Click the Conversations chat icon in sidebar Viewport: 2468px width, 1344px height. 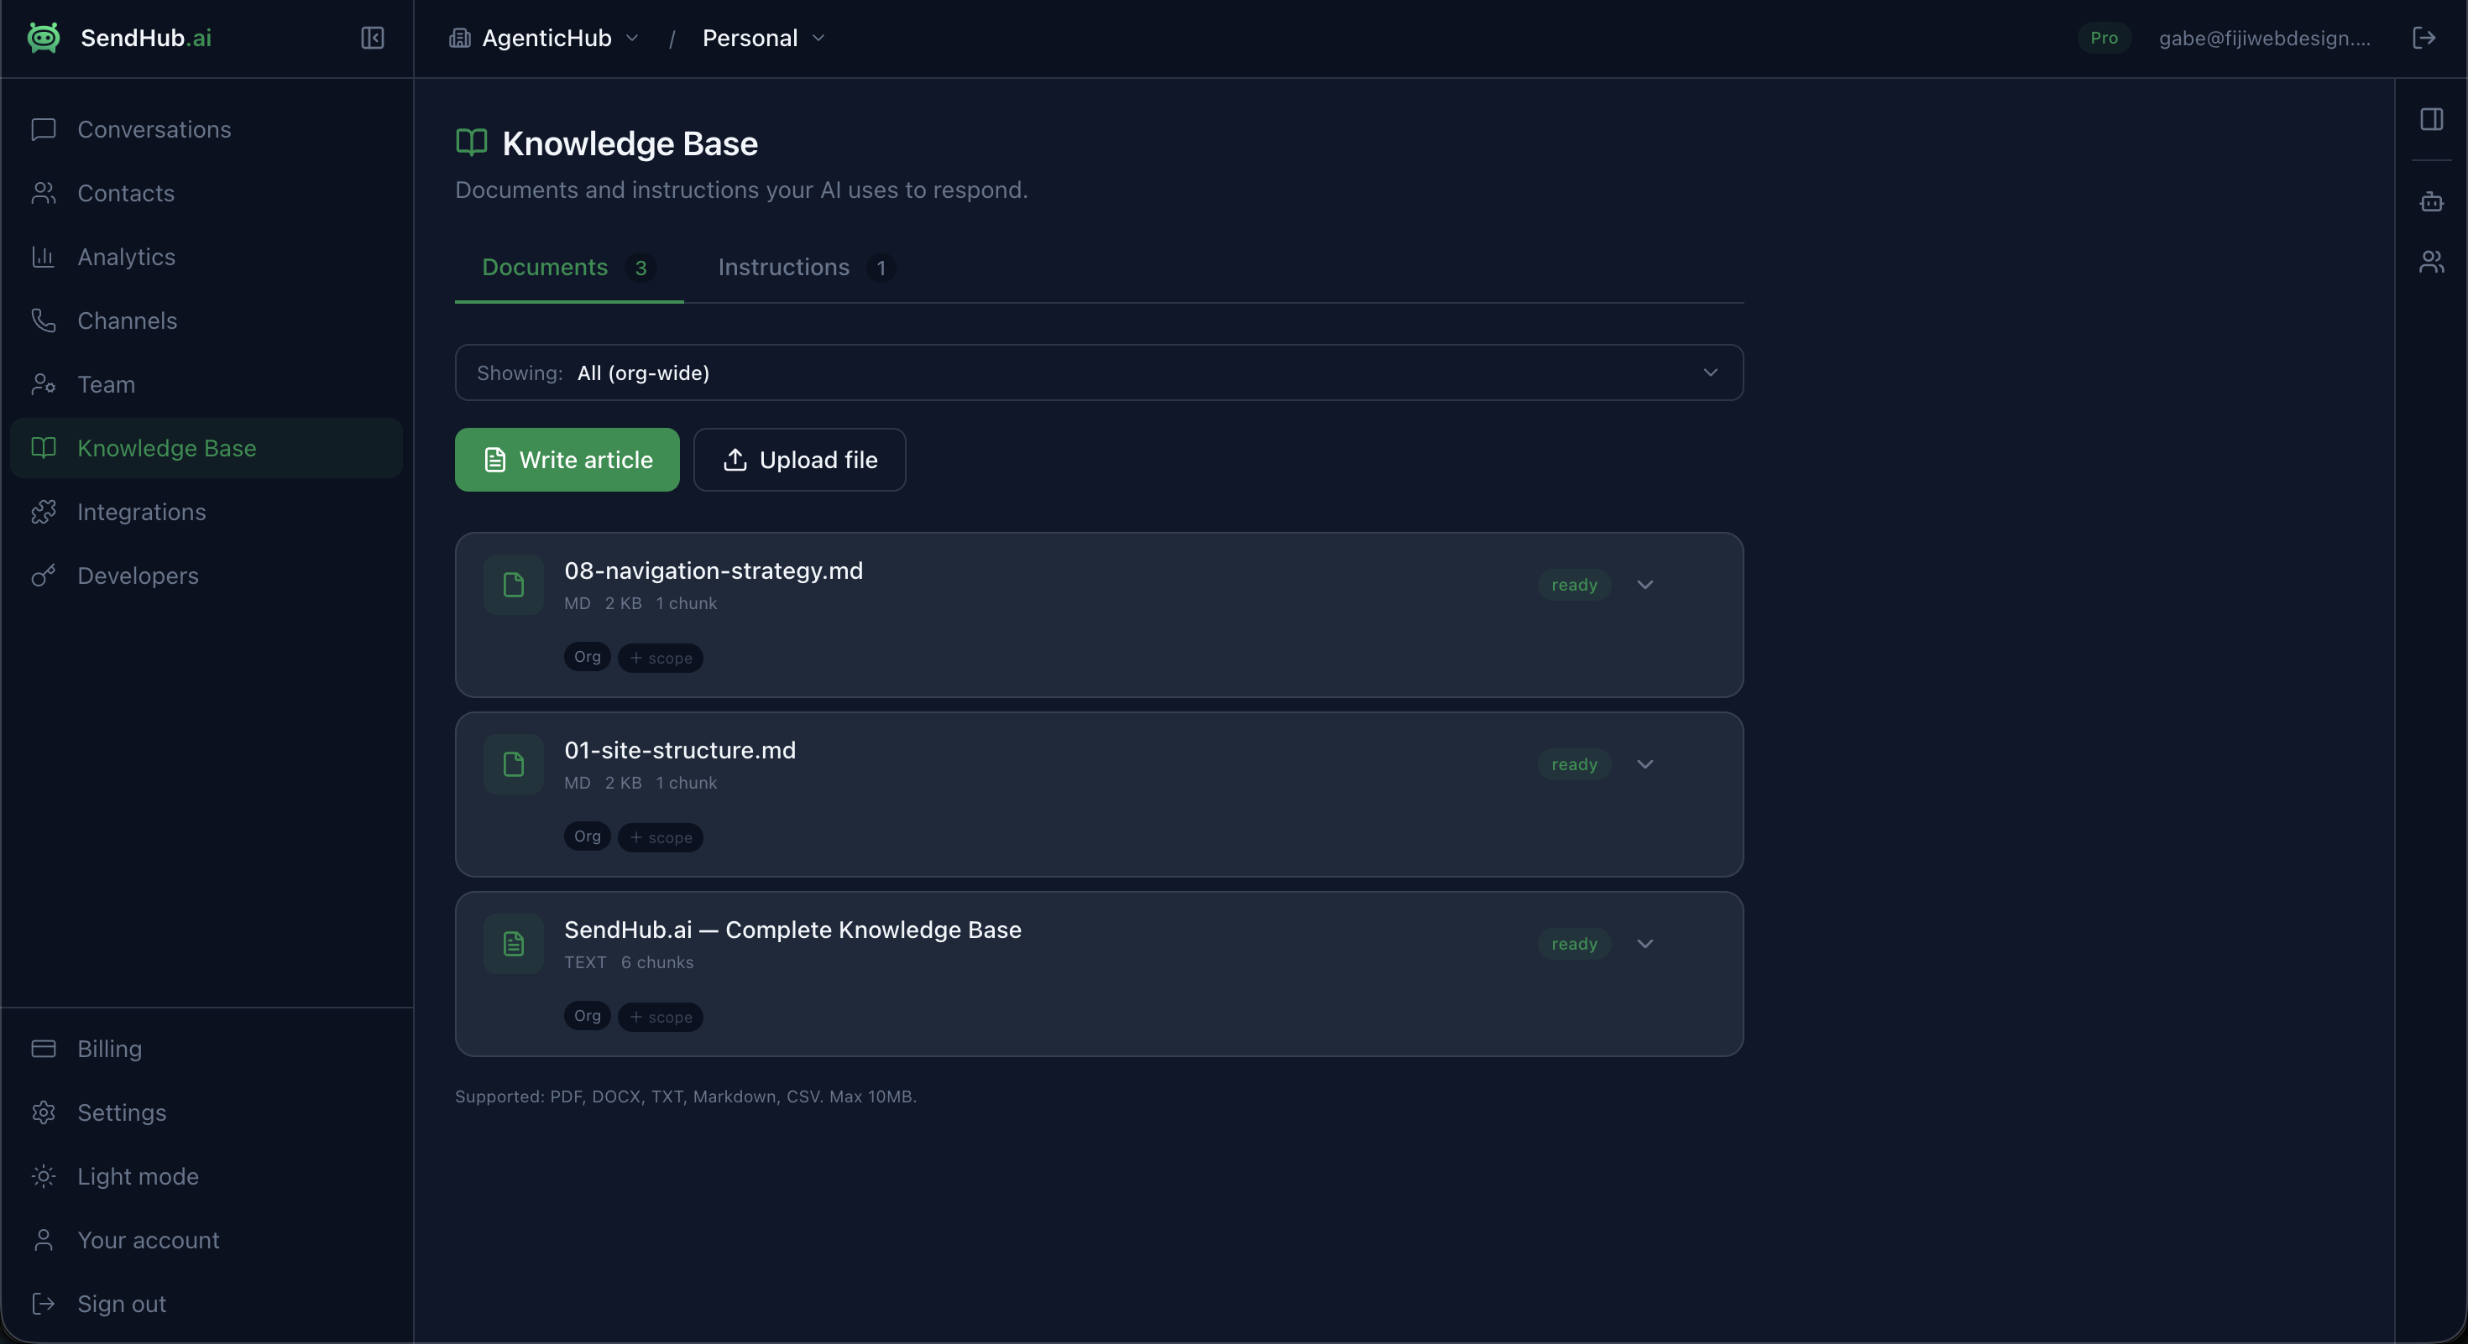click(43, 129)
